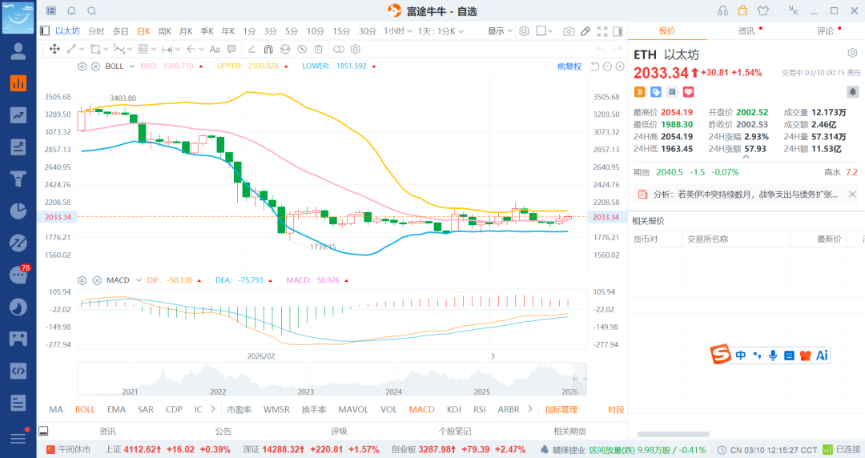This screenshot has height=458, width=865.
Task: Open the 显示 display dropdown
Action: tap(500, 31)
